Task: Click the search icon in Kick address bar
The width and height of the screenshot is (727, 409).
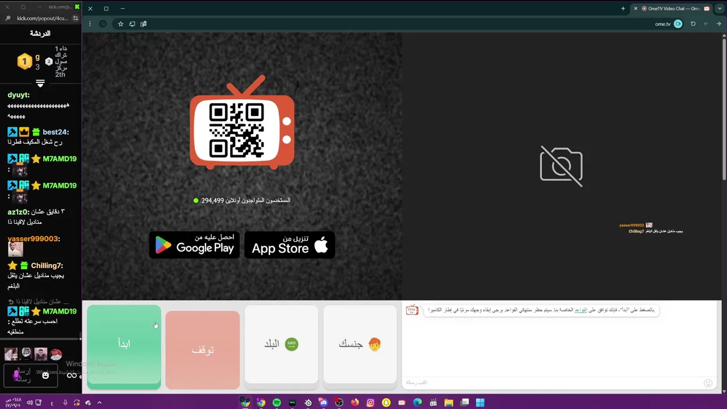Action: (x=8, y=18)
